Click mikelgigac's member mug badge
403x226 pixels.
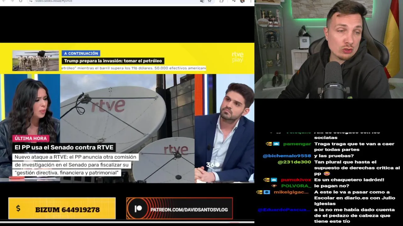(x=259, y=192)
